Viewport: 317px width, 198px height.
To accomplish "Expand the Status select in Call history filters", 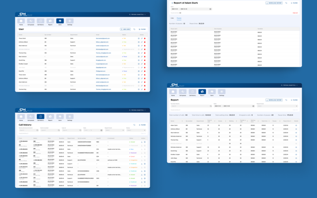I will click(136, 130).
